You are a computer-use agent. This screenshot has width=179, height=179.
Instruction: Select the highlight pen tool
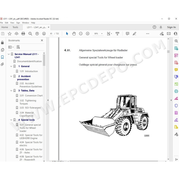135,33
